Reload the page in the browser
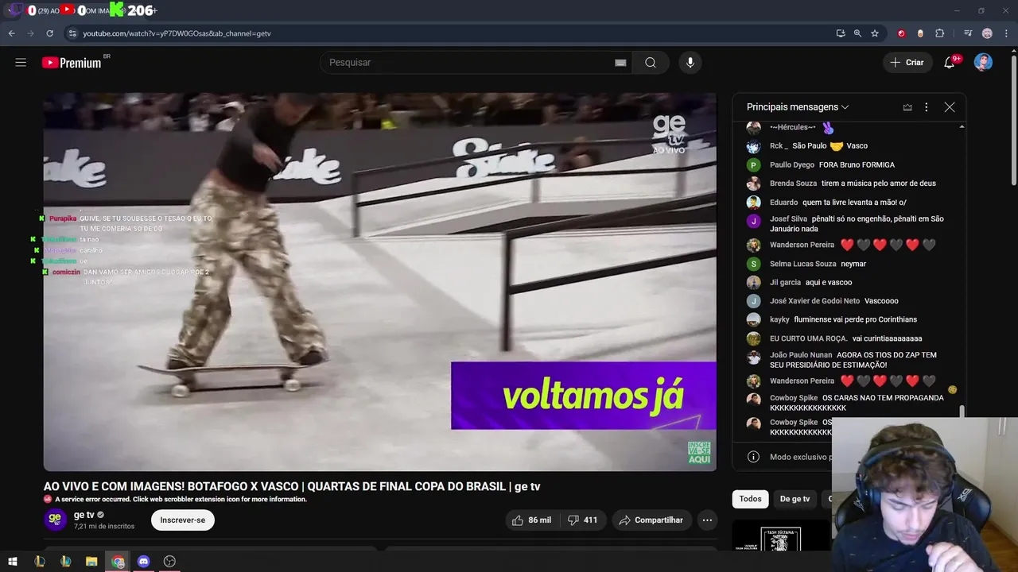Screen dimensions: 1018x572 [x=49, y=33]
